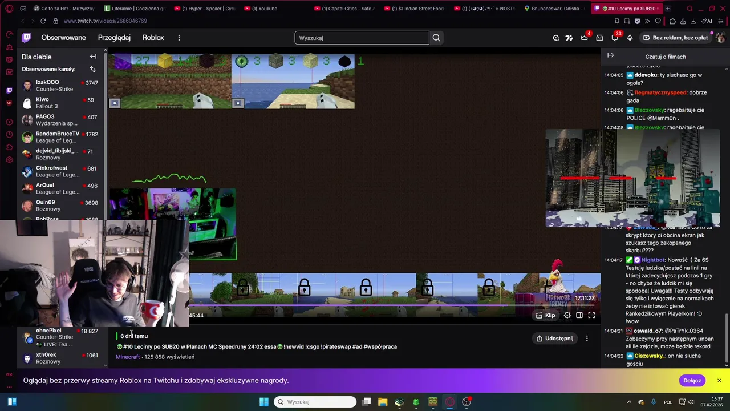Viewport: 730px width, 411px height.
Task: Collapse the Dla ciebie sidebar
Action: coord(93,57)
